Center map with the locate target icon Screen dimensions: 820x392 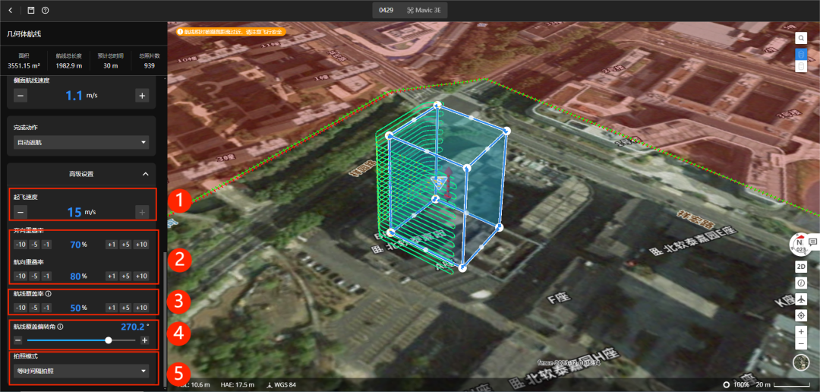click(x=801, y=315)
